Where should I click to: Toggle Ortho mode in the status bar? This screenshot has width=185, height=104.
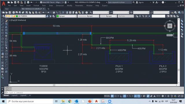point(121,96)
